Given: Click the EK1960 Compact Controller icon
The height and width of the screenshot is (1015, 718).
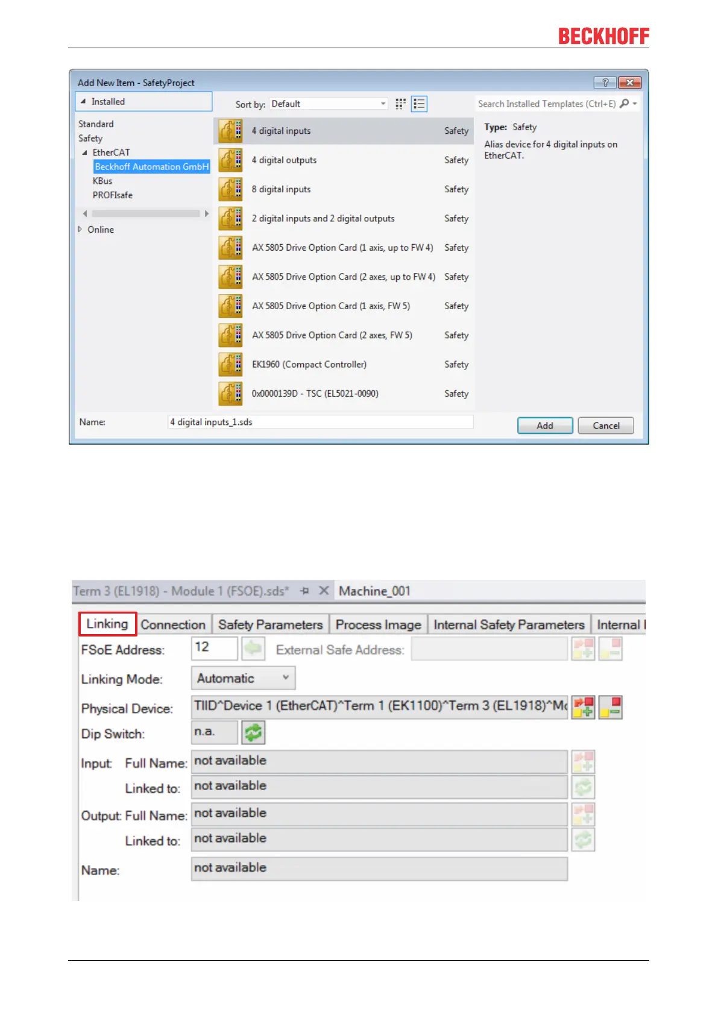Looking at the screenshot, I should (230, 365).
